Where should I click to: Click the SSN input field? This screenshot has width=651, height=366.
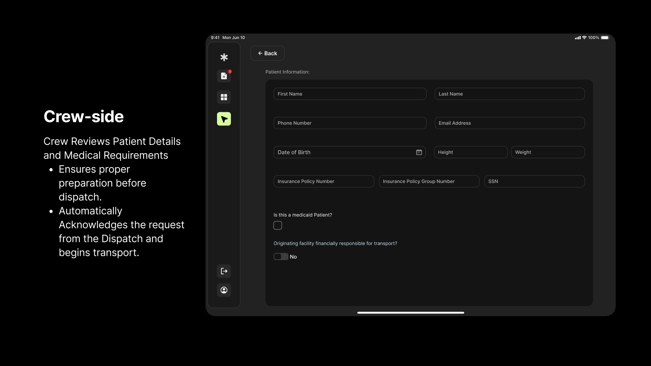(x=534, y=181)
